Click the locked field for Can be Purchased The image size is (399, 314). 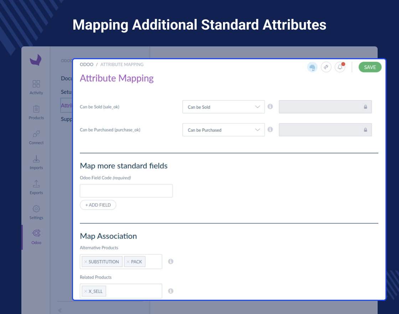tap(325, 130)
